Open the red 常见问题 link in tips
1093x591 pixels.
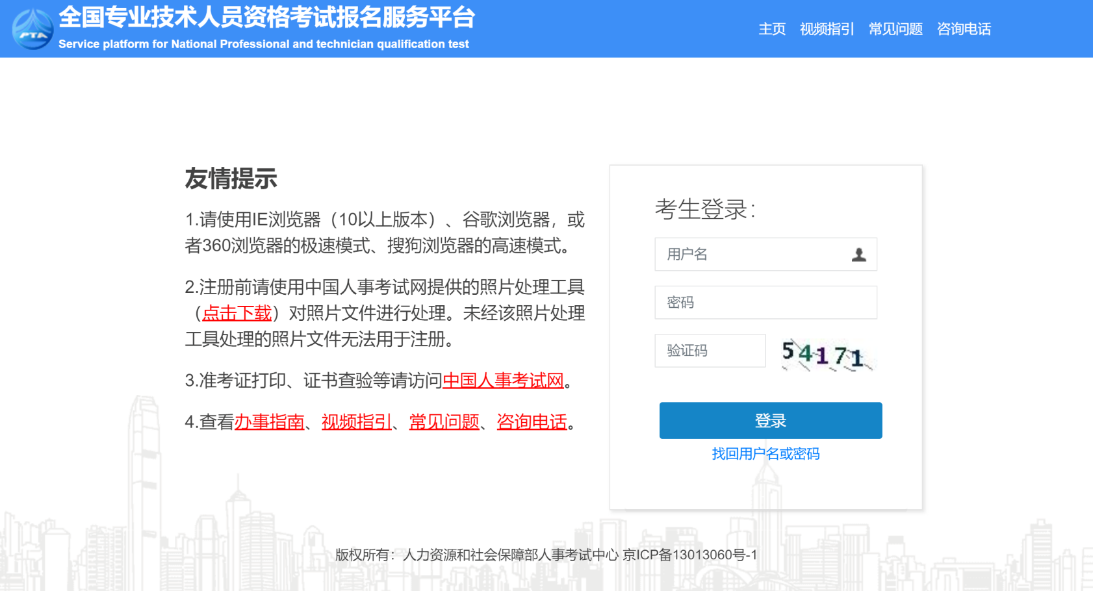click(444, 422)
